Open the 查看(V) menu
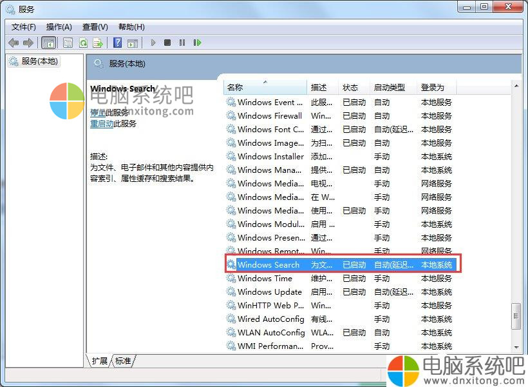 pos(95,27)
